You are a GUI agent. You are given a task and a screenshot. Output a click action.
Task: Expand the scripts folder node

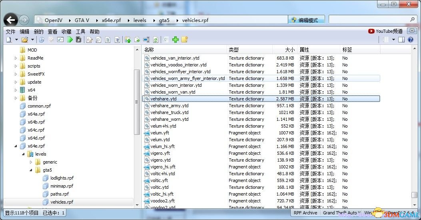[x=16, y=66]
